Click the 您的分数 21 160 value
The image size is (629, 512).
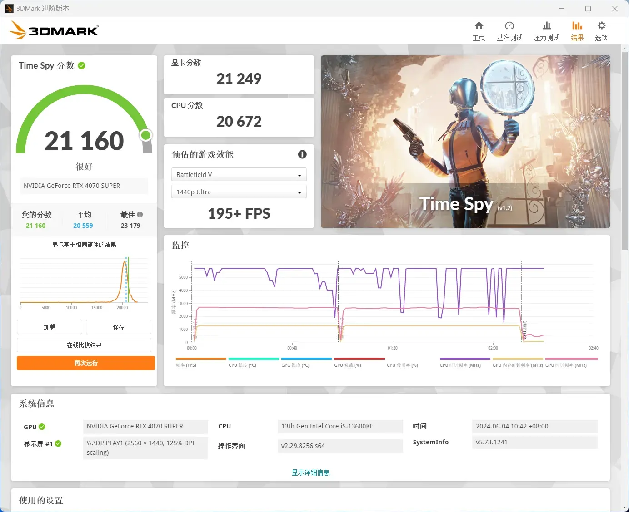tap(36, 226)
